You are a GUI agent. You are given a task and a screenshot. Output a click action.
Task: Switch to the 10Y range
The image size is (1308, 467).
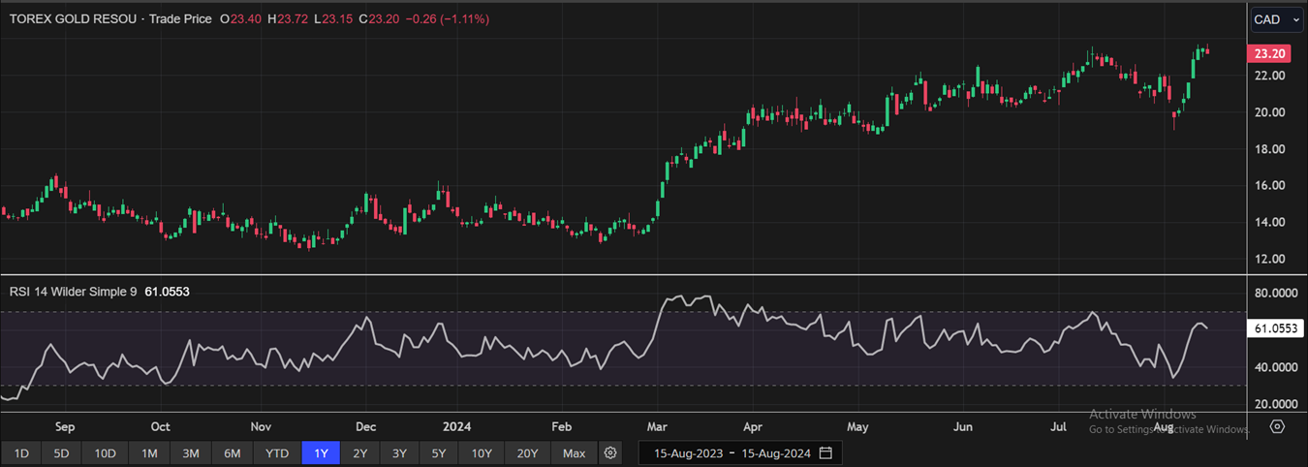482,452
